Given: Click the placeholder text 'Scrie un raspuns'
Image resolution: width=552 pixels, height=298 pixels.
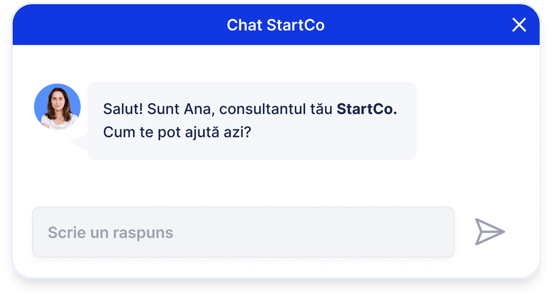Looking at the screenshot, I should tap(110, 233).
